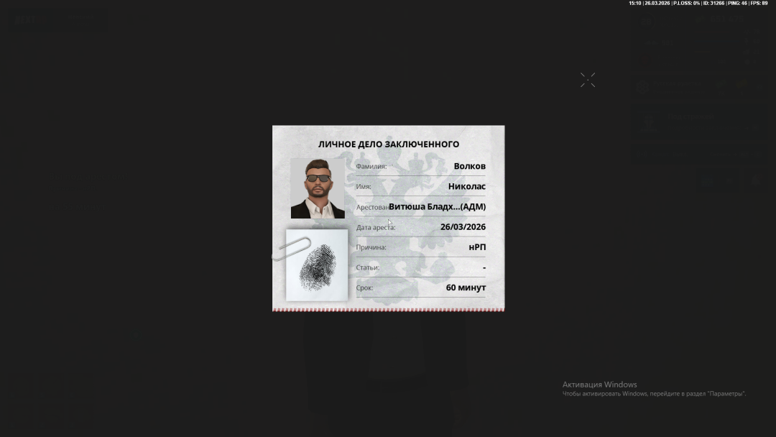This screenshot has height=437, width=776.
Task: Click the arrest reason value "нРП"
Action: (477, 247)
